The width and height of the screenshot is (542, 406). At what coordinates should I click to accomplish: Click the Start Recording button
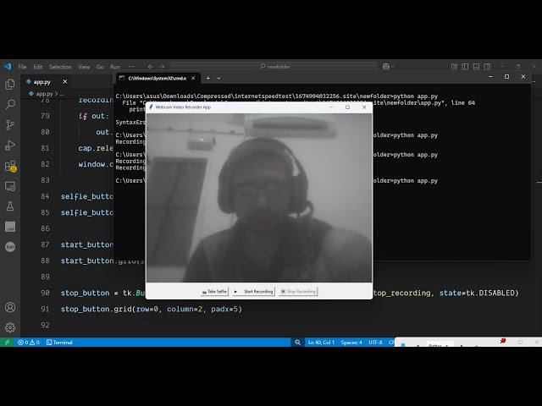pyautogui.click(x=254, y=291)
